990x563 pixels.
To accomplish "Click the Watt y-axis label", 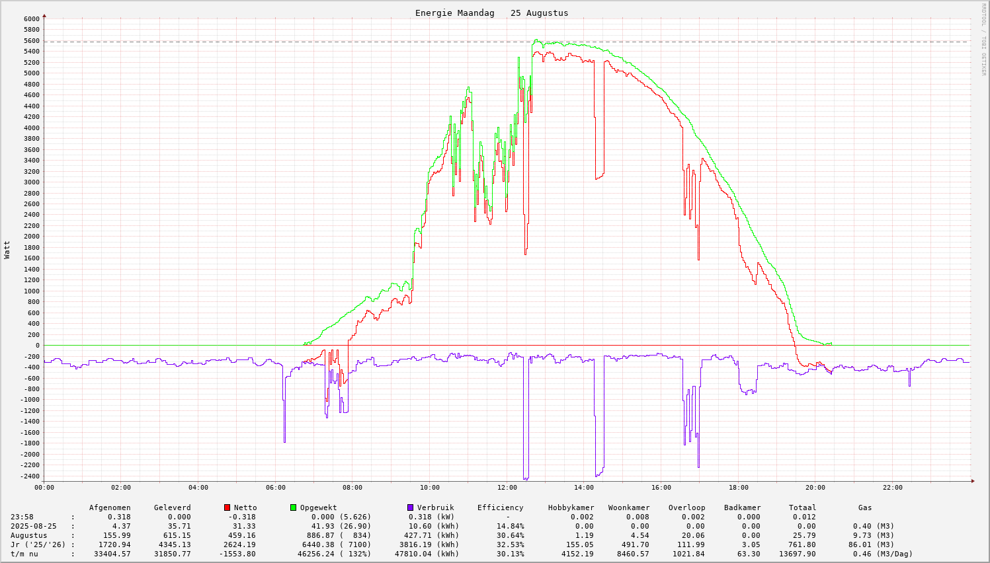I will (7, 250).
